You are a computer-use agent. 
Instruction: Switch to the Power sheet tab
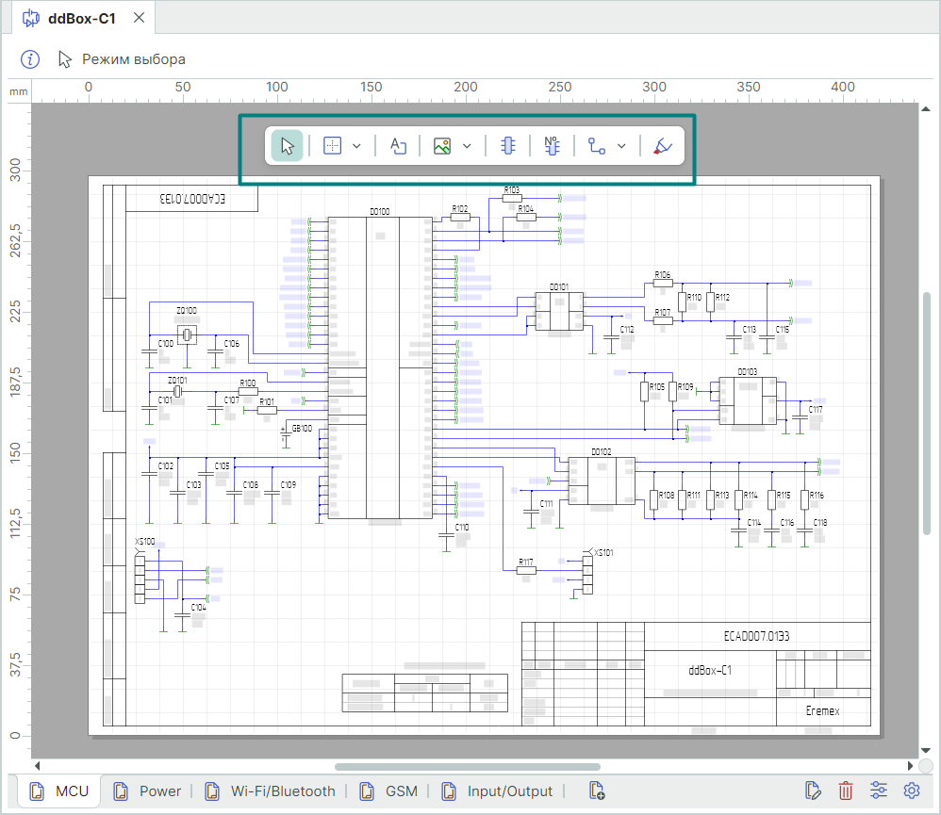[x=149, y=791]
